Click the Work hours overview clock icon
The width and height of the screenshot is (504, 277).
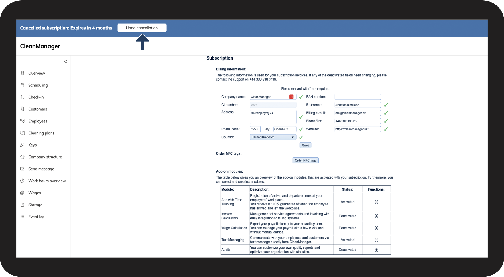pos(22,181)
